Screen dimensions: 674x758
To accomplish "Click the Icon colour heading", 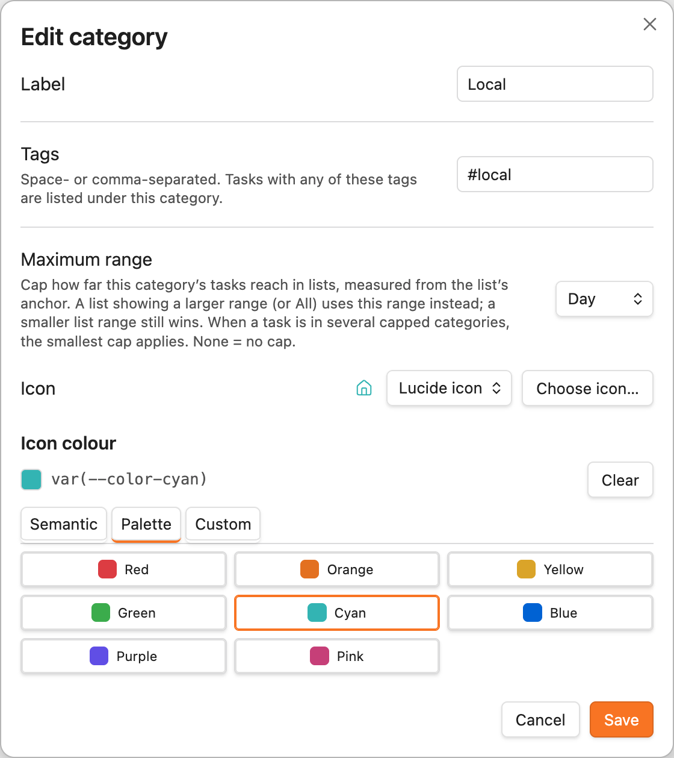I will tap(69, 443).
